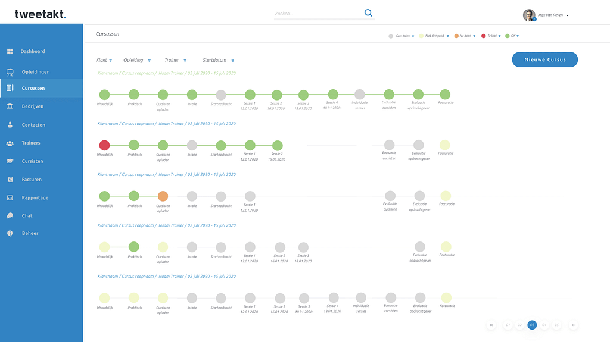
Task: Click the Bedrijven building icon
Action: coord(10,106)
